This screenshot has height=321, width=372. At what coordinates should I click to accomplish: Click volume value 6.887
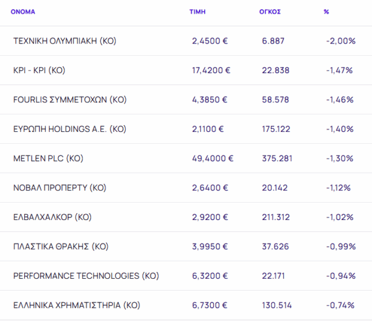coord(273,41)
